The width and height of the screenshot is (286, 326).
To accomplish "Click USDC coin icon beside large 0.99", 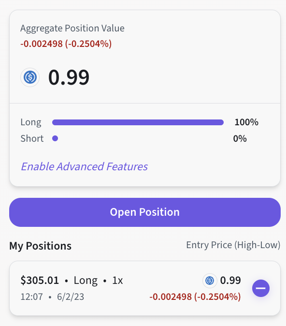I will 30,77.
